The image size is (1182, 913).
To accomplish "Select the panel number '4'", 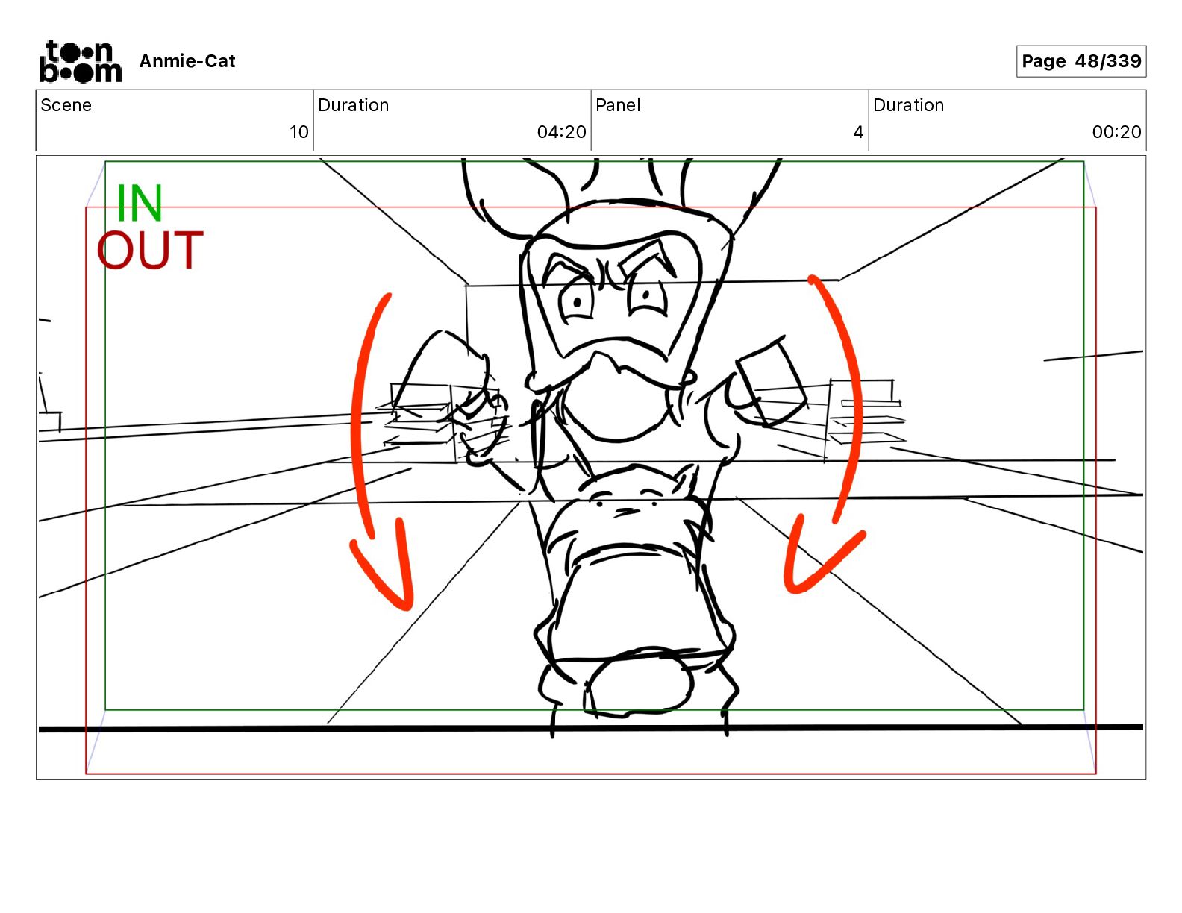I will 858,132.
